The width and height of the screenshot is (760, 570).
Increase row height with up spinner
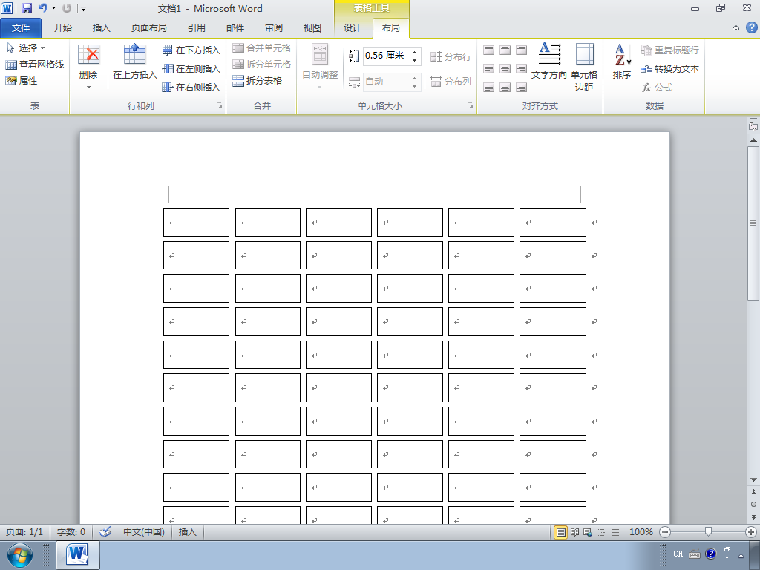point(414,52)
